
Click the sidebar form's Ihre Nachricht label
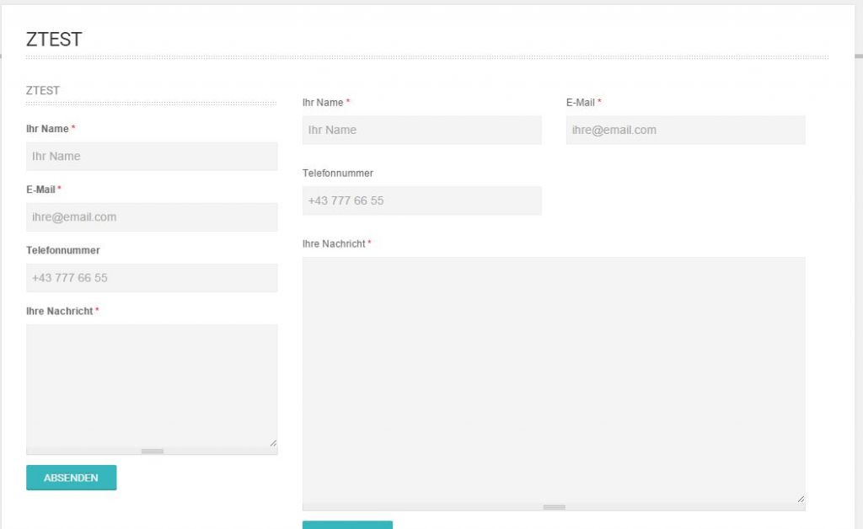[59, 311]
